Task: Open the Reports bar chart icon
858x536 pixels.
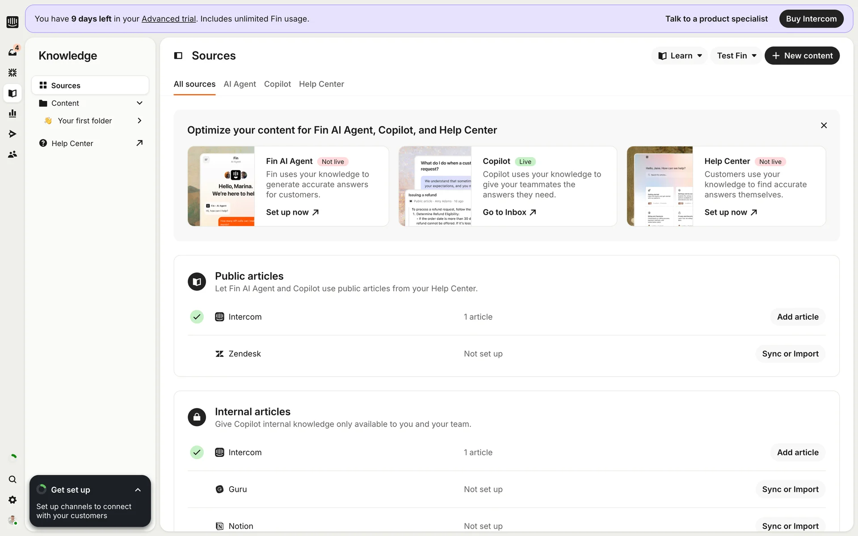Action: pyautogui.click(x=13, y=113)
